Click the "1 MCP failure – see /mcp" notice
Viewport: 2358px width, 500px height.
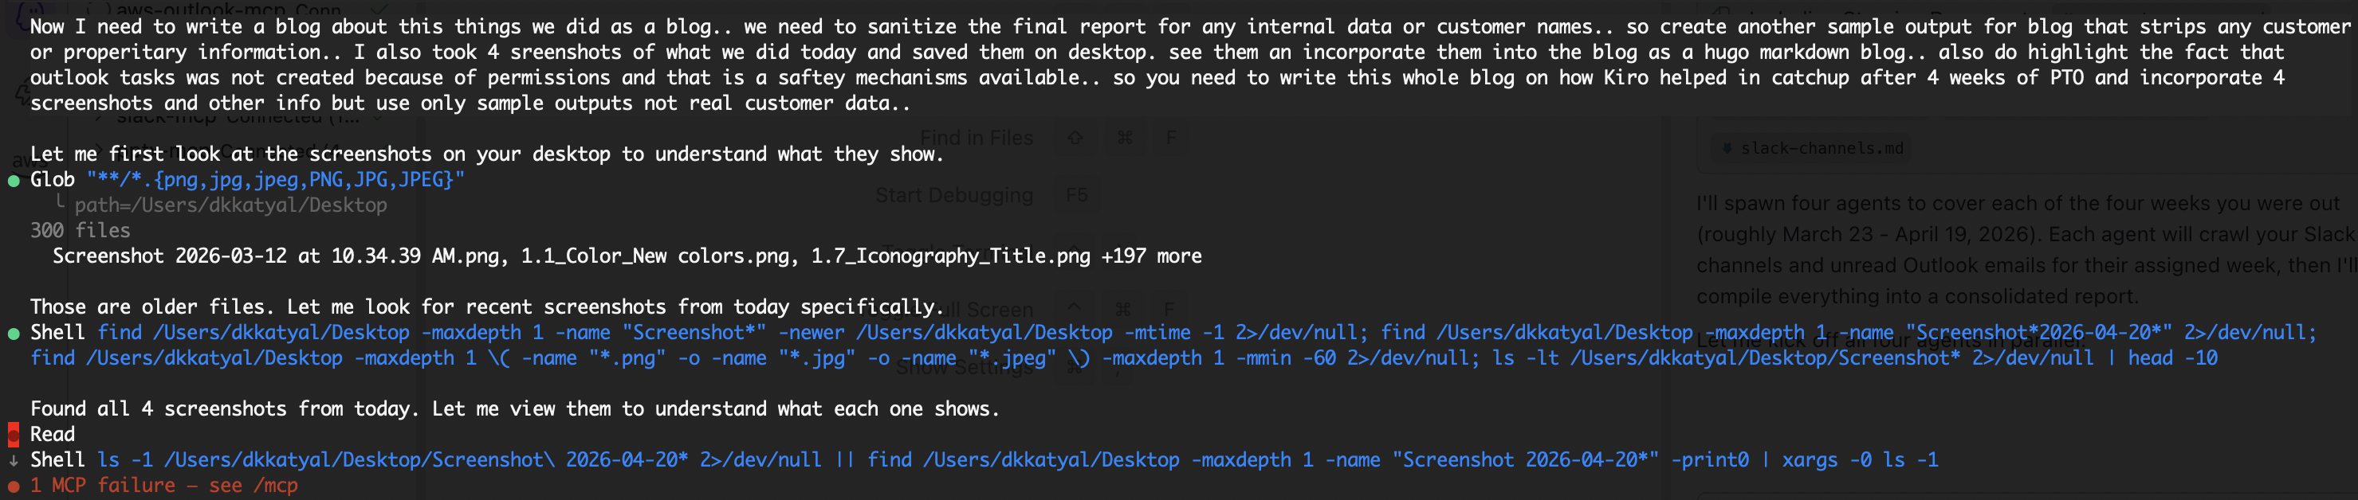tap(164, 486)
